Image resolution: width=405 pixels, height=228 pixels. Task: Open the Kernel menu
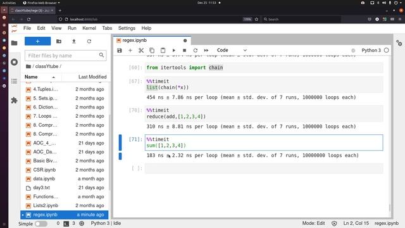(x=89, y=28)
